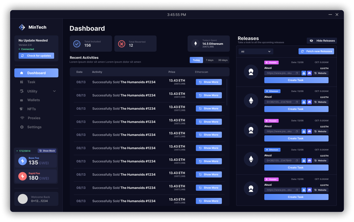Expand the Utility menu chevron
The height and width of the screenshot is (222, 354).
coord(54,91)
